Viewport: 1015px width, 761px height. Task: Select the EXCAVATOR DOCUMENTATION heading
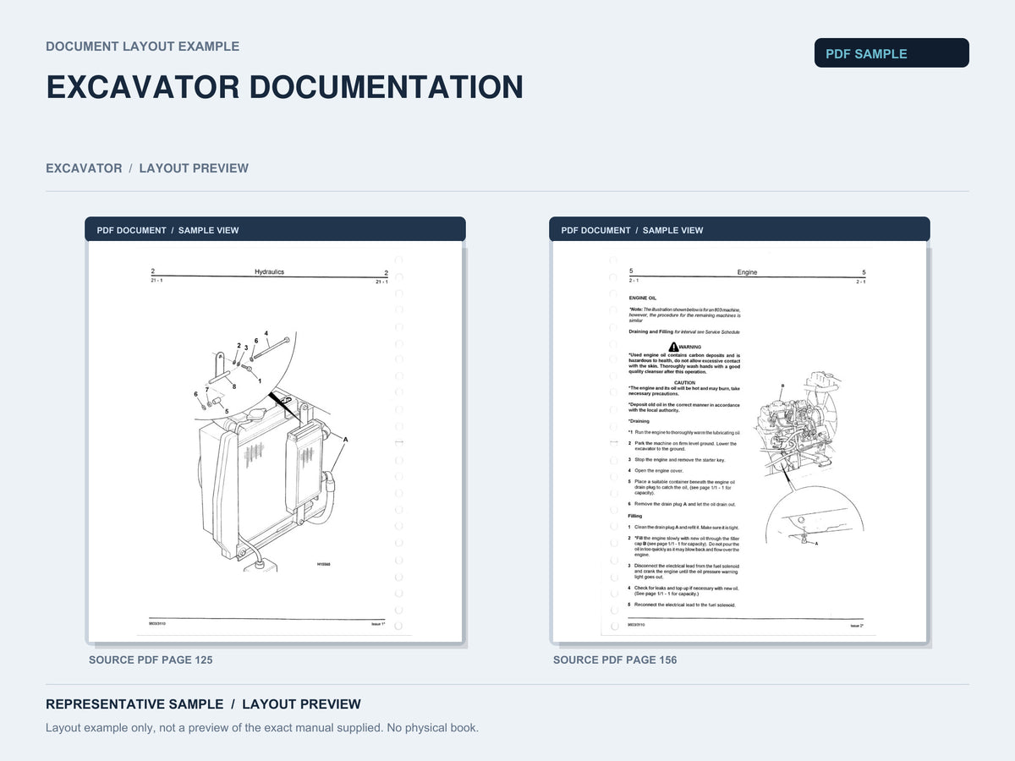pyautogui.click(x=284, y=87)
